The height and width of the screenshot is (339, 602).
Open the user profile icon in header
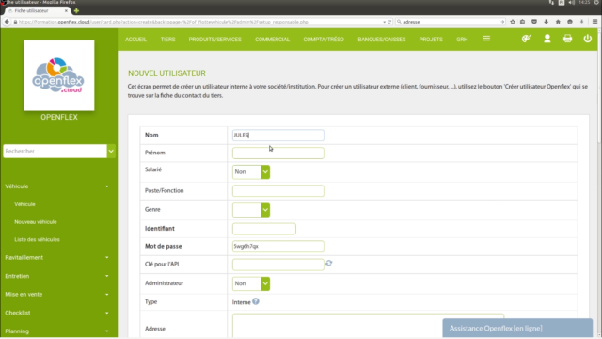tap(547, 39)
